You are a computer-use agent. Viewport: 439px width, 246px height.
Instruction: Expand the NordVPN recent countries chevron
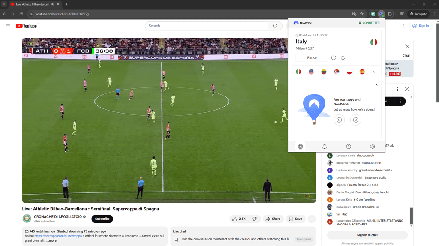(375, 72)
